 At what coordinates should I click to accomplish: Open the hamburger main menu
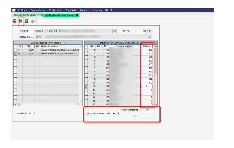[x=14, y=10]
